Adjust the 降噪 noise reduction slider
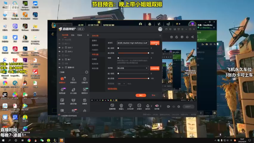This screenshot has width=254, height=143. tap(133, 58)
